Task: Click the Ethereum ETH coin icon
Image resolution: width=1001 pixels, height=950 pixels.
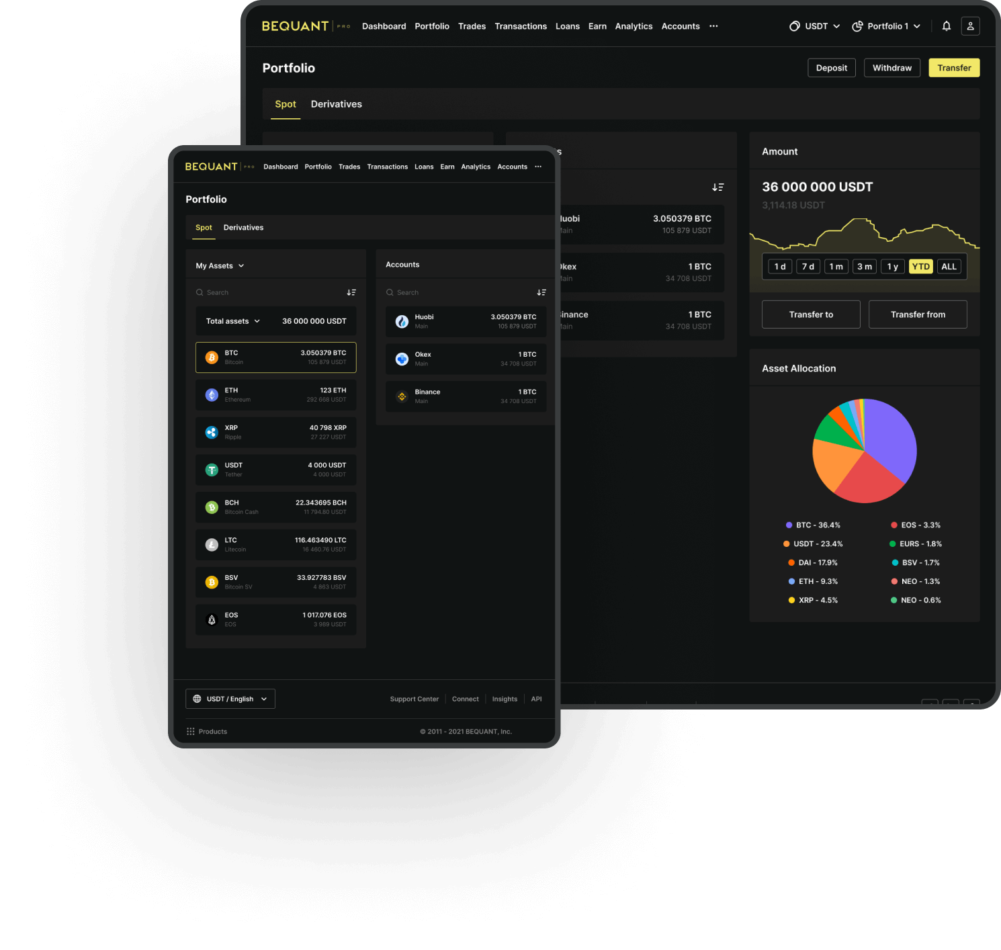Action: pyautogui.click(x=212, y=395)
